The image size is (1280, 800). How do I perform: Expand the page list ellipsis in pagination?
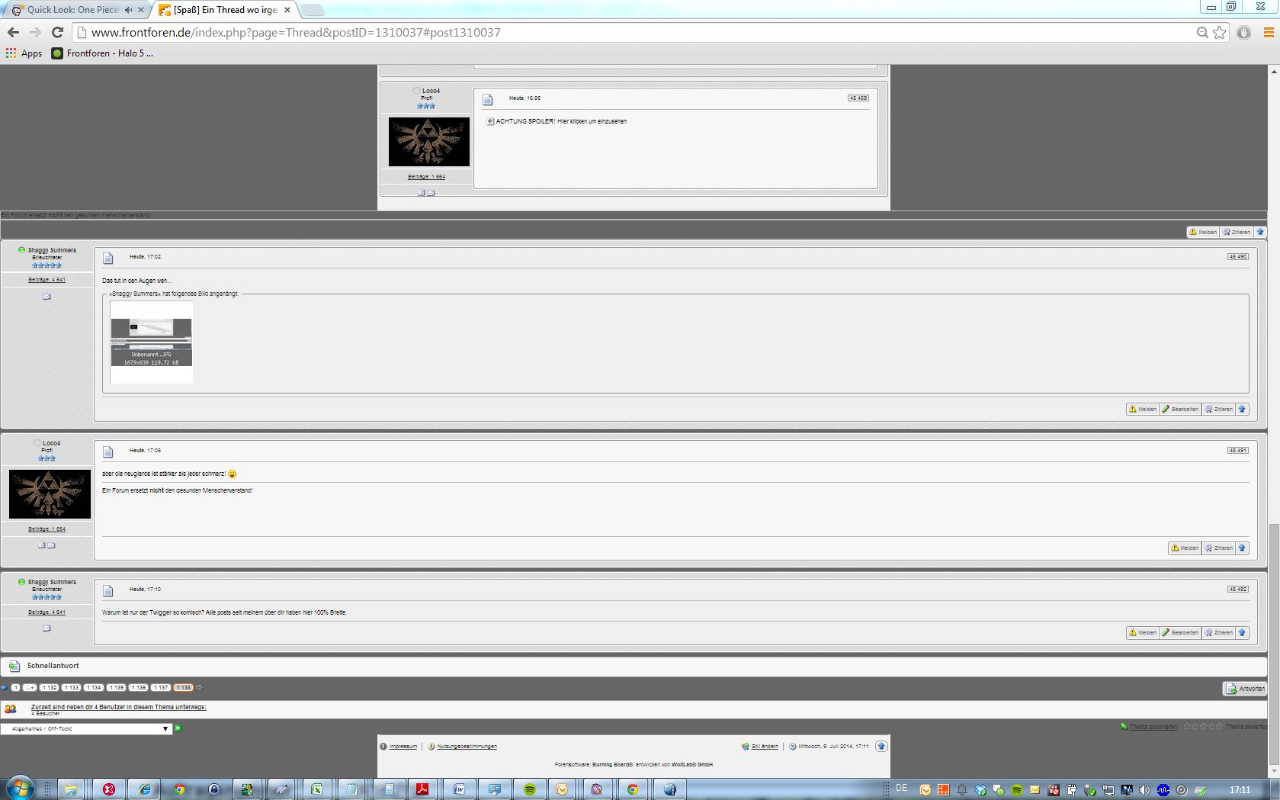click(30, 687)
